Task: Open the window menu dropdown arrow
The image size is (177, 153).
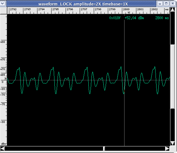Action: coord(3,4)
